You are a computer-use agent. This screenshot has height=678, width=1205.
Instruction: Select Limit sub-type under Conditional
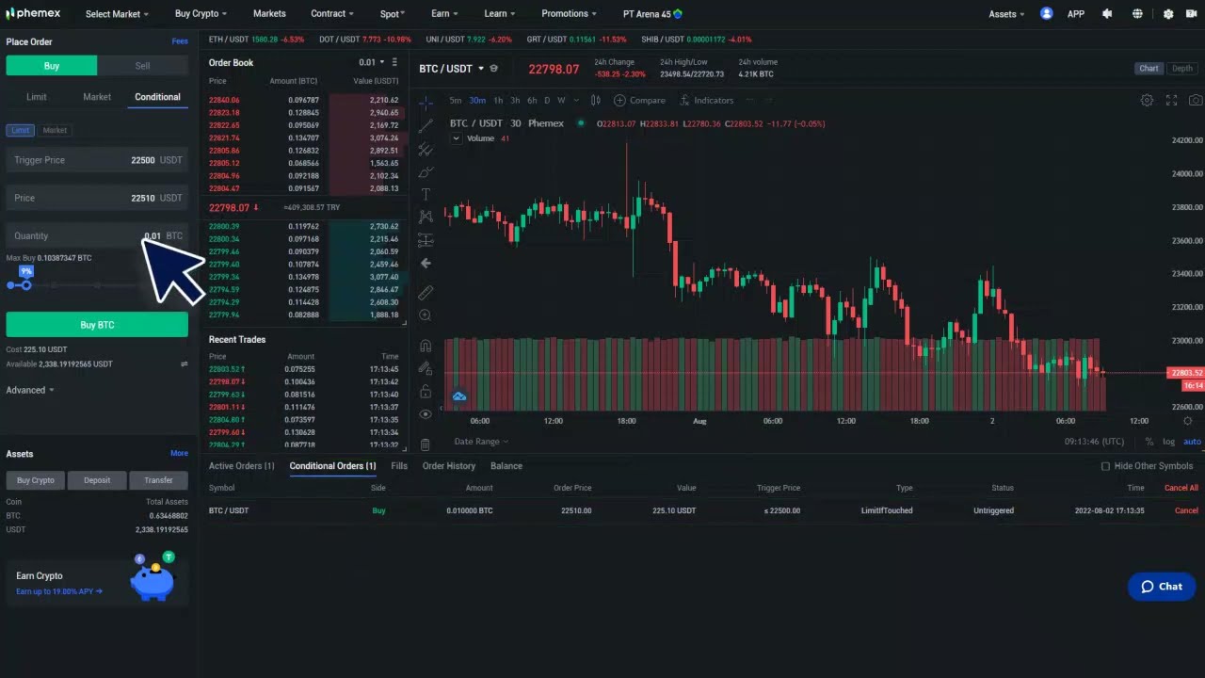click(20, 130)
